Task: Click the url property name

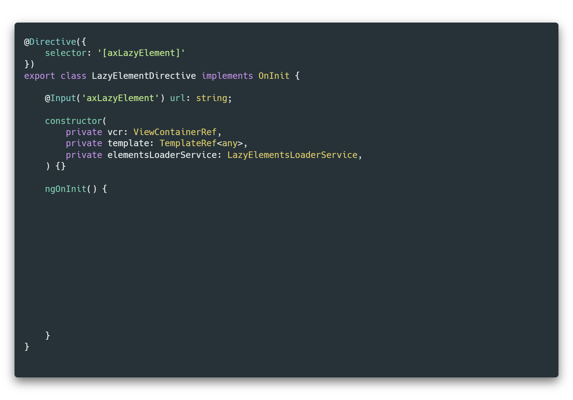Action: pos(178,98)
